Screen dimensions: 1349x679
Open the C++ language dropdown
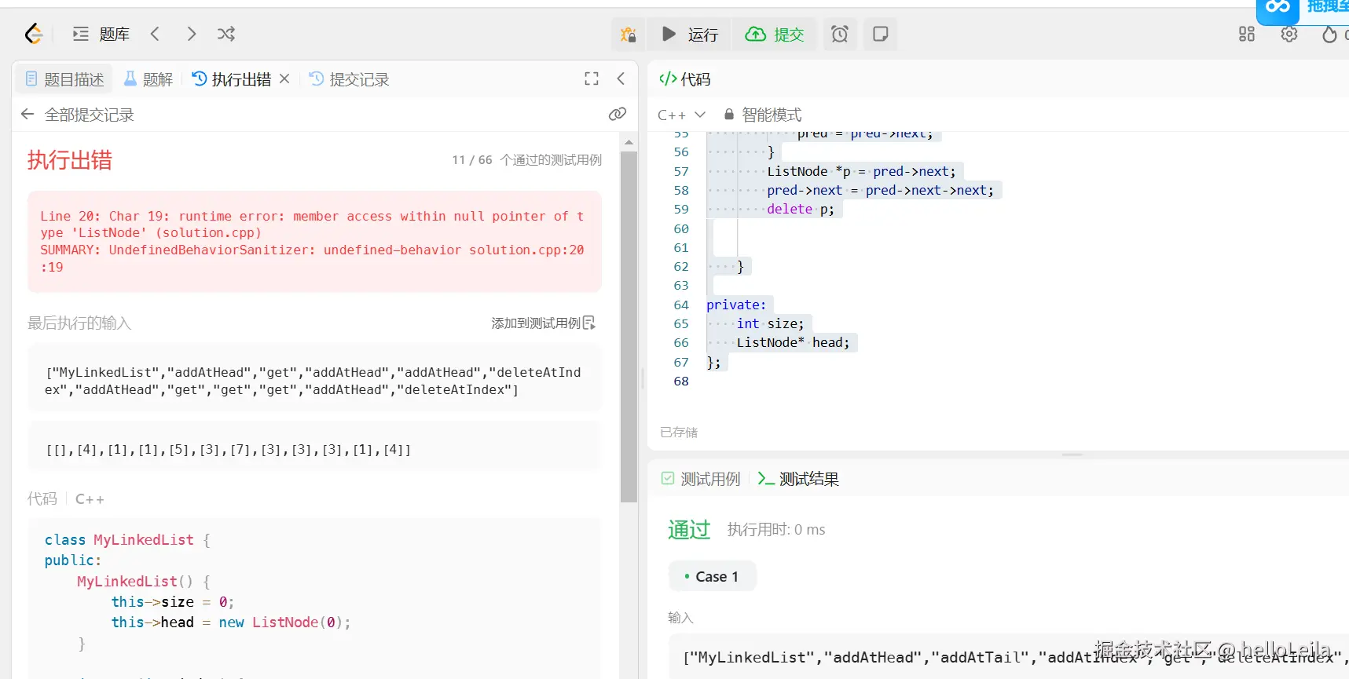(x=681, y=115)
